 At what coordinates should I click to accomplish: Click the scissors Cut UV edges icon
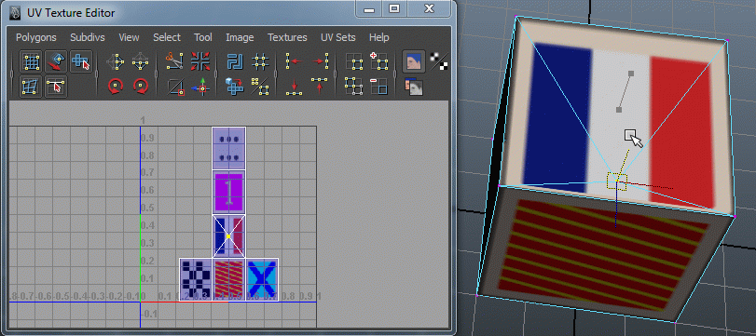pyautogui.click(x=174, y=61)
